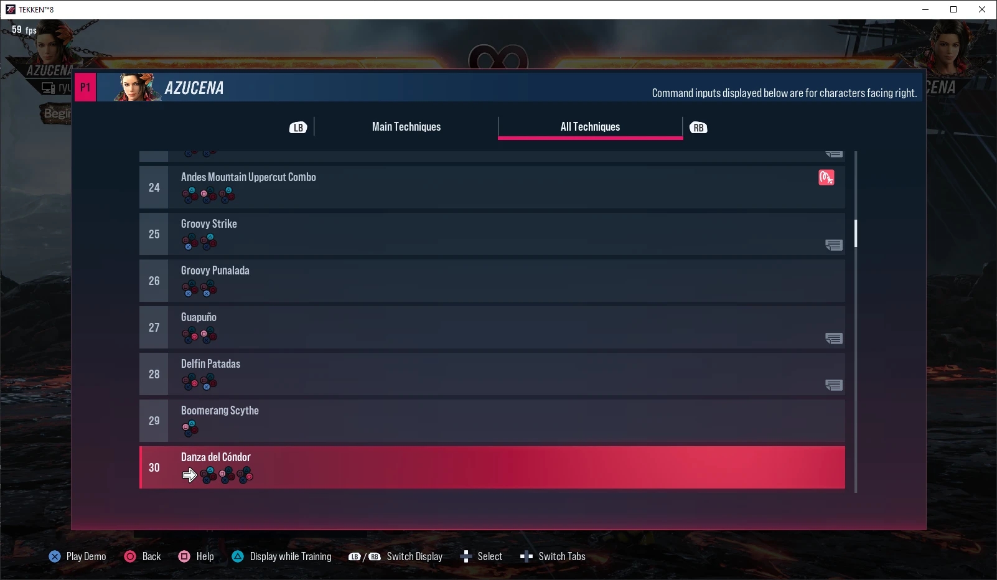The width and height of the screenshot is (997, 580).
Task: Click the AZUCENA character name in header
Action: tap(194, 88)
